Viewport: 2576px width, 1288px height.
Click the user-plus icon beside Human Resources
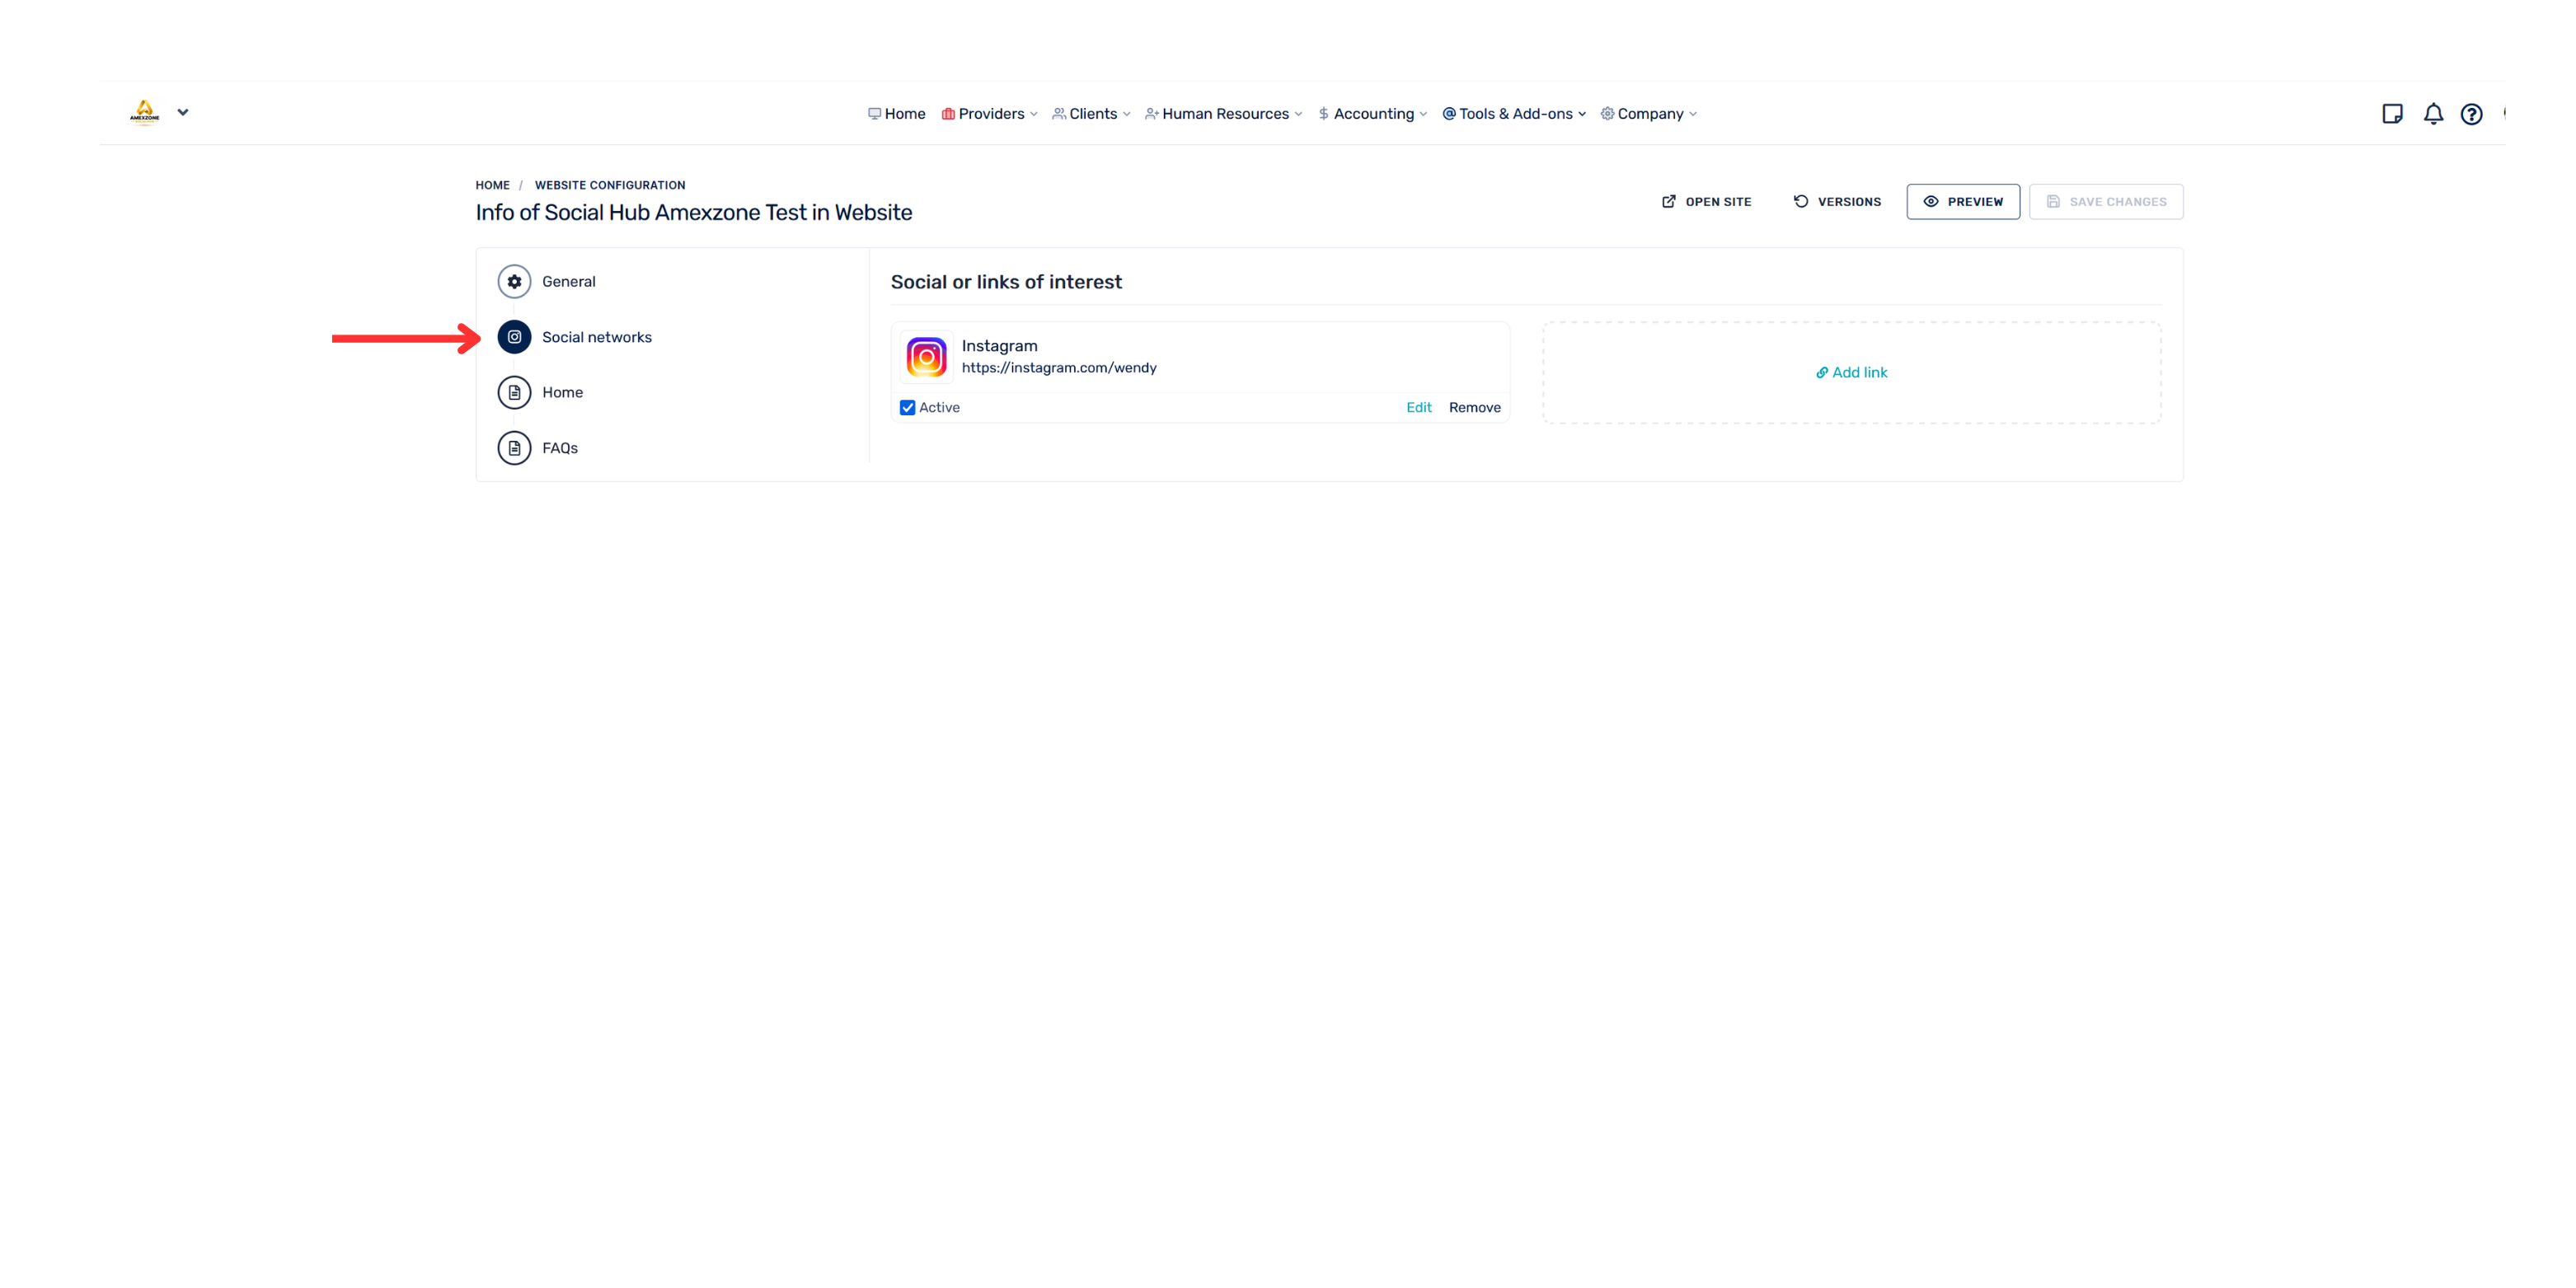pos(1152,114)
